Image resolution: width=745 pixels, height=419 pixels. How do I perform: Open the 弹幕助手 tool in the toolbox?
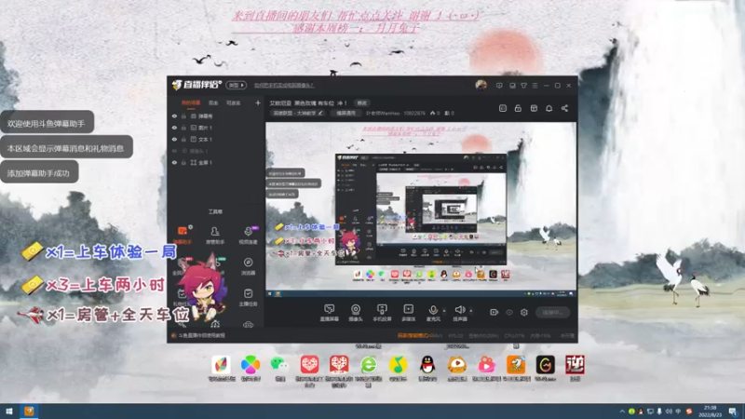pos(183,235)
